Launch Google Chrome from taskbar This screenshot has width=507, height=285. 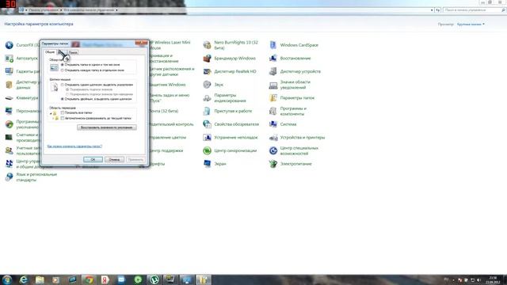click(x=89, y=279)
